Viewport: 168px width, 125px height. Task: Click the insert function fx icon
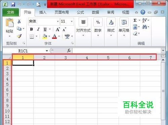click(69, 51)
